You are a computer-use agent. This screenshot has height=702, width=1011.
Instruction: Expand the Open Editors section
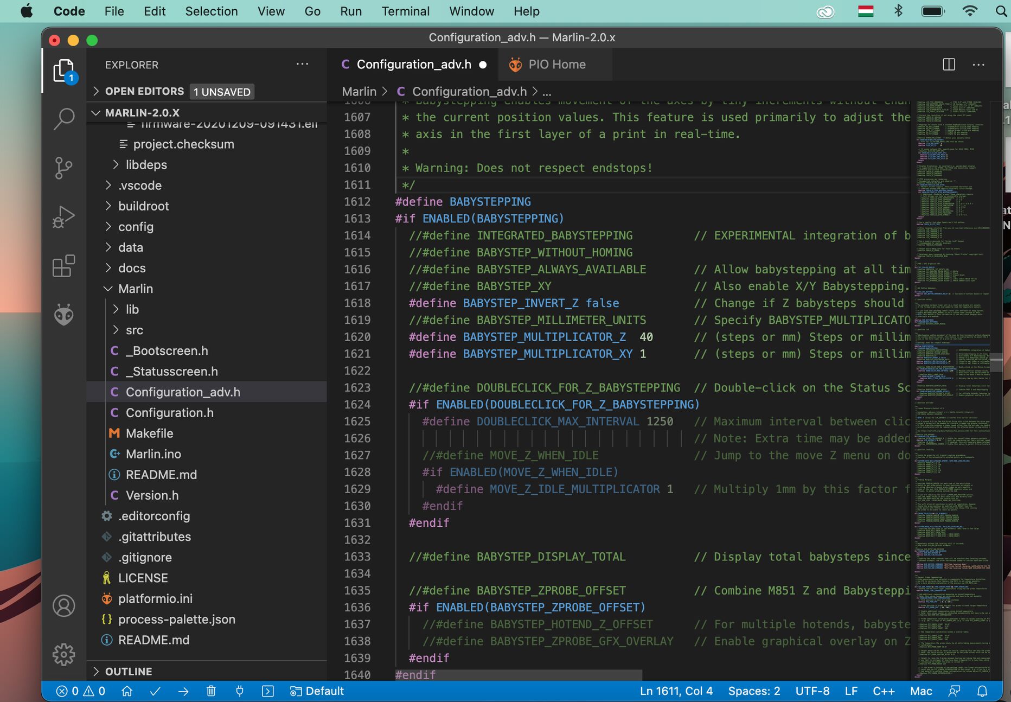[x=145, y=91]
